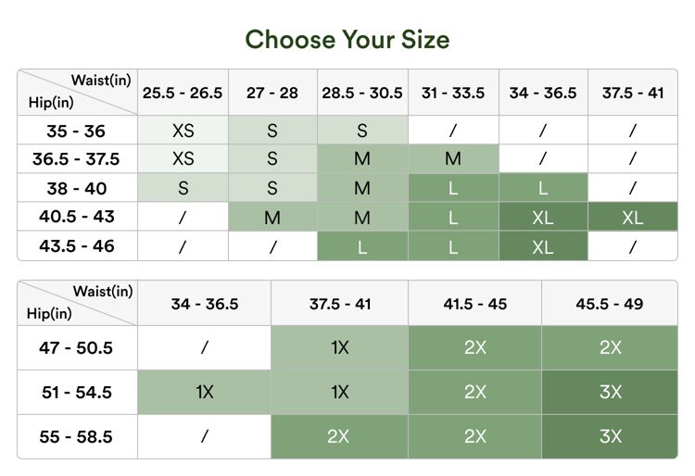Select the waist column header "25.5 - 26.5"
Screen dimensions: 695x476
pyautogui.click(x=183, y=93)
